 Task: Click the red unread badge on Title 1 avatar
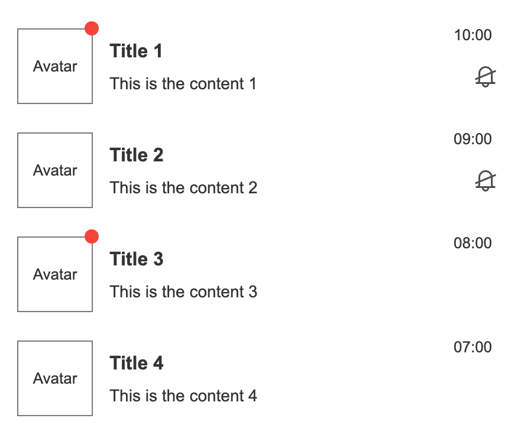point(92,28)
